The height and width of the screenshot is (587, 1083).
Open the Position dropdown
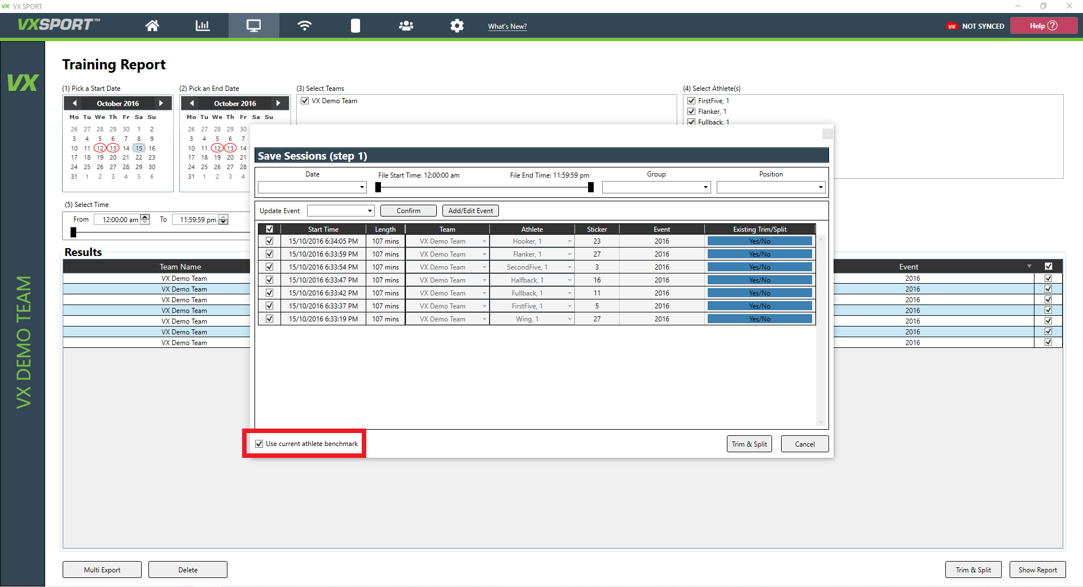(771, 187)
